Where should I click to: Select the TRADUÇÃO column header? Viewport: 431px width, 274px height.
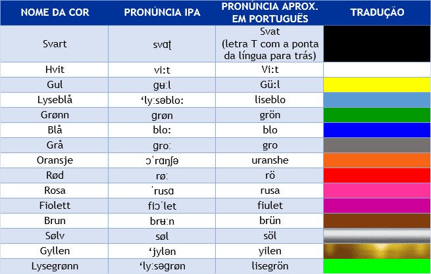[x=377, y=12]
